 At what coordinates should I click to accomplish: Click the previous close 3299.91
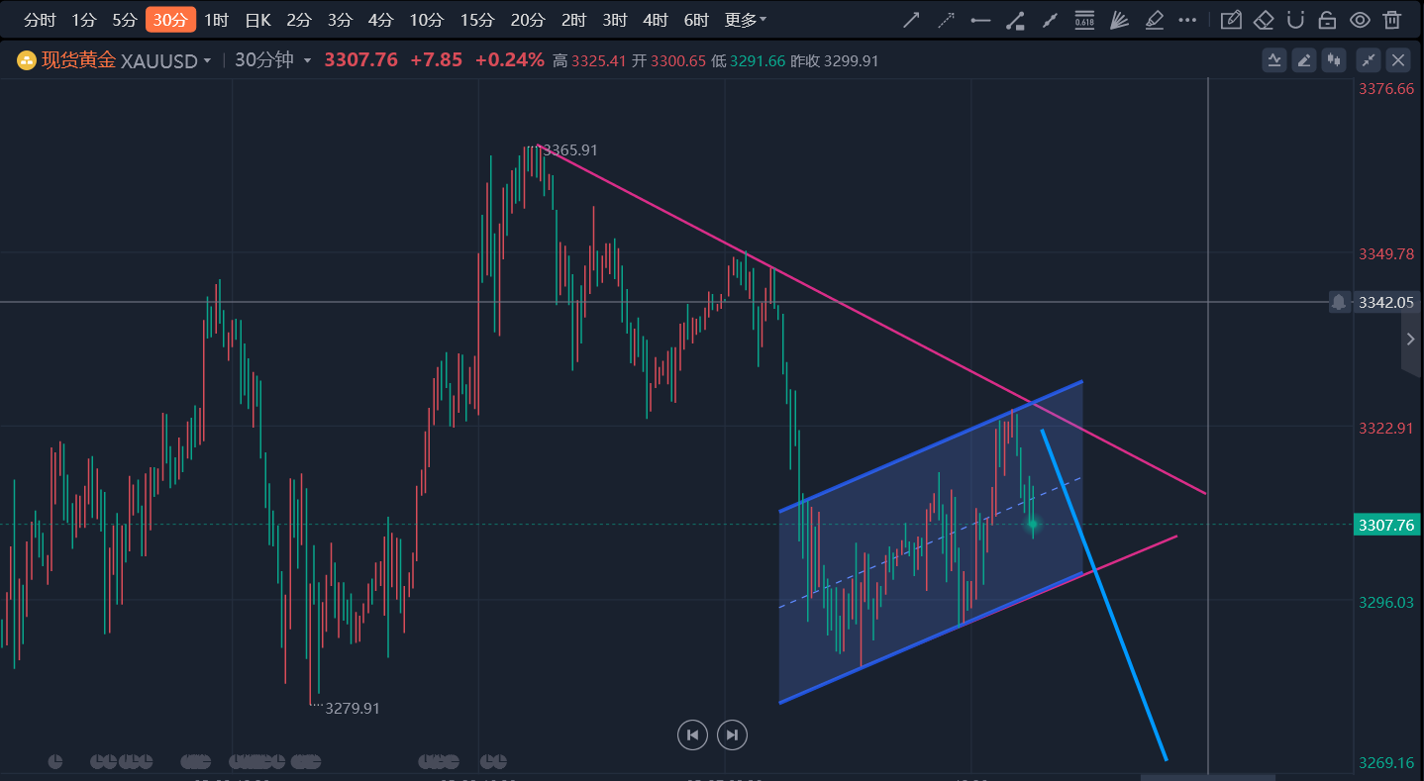[852, 61]
